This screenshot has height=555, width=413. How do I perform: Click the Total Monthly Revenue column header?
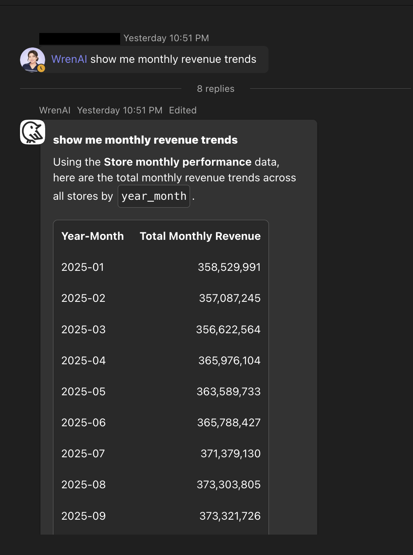200,236
